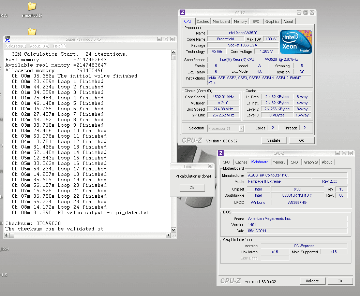The height and width of the screenshot is (296, 360).
Task: Click OK in the PI calculation done dialog
Action: pos(192,188)
